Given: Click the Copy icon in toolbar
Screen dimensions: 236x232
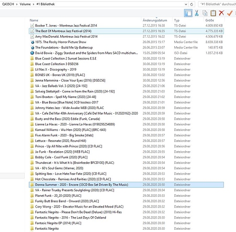Looking at the screenshot, I should pyautogui.click(x=205, y=13).
